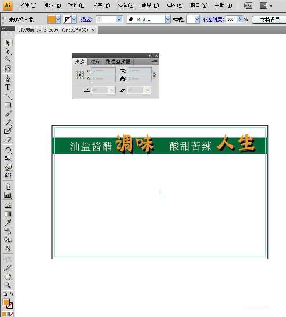Select the Artboard tool

pyautogui.click(x=8, y=259)
